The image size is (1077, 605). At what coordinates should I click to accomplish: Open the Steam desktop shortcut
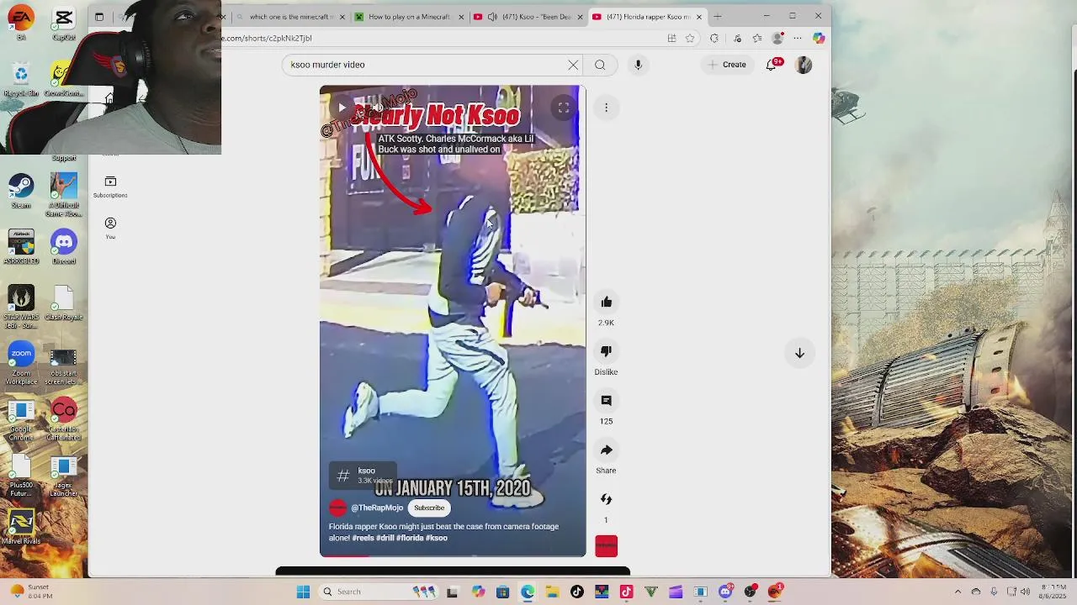pos(21,191)
